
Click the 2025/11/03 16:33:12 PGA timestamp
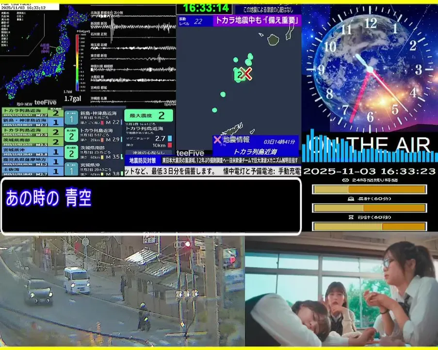(x=23, y=8)
